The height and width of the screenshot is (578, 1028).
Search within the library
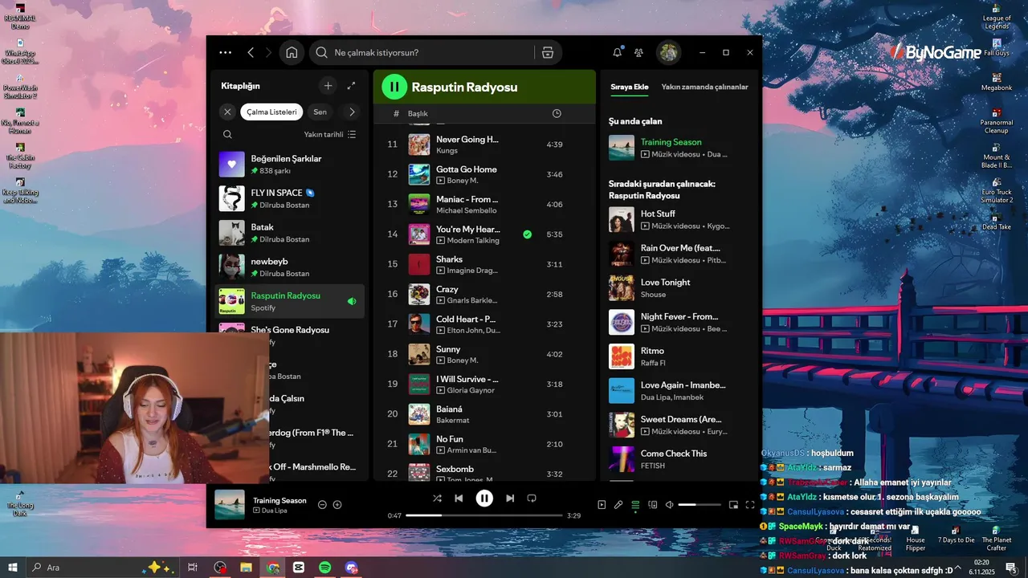coord(227,134)
